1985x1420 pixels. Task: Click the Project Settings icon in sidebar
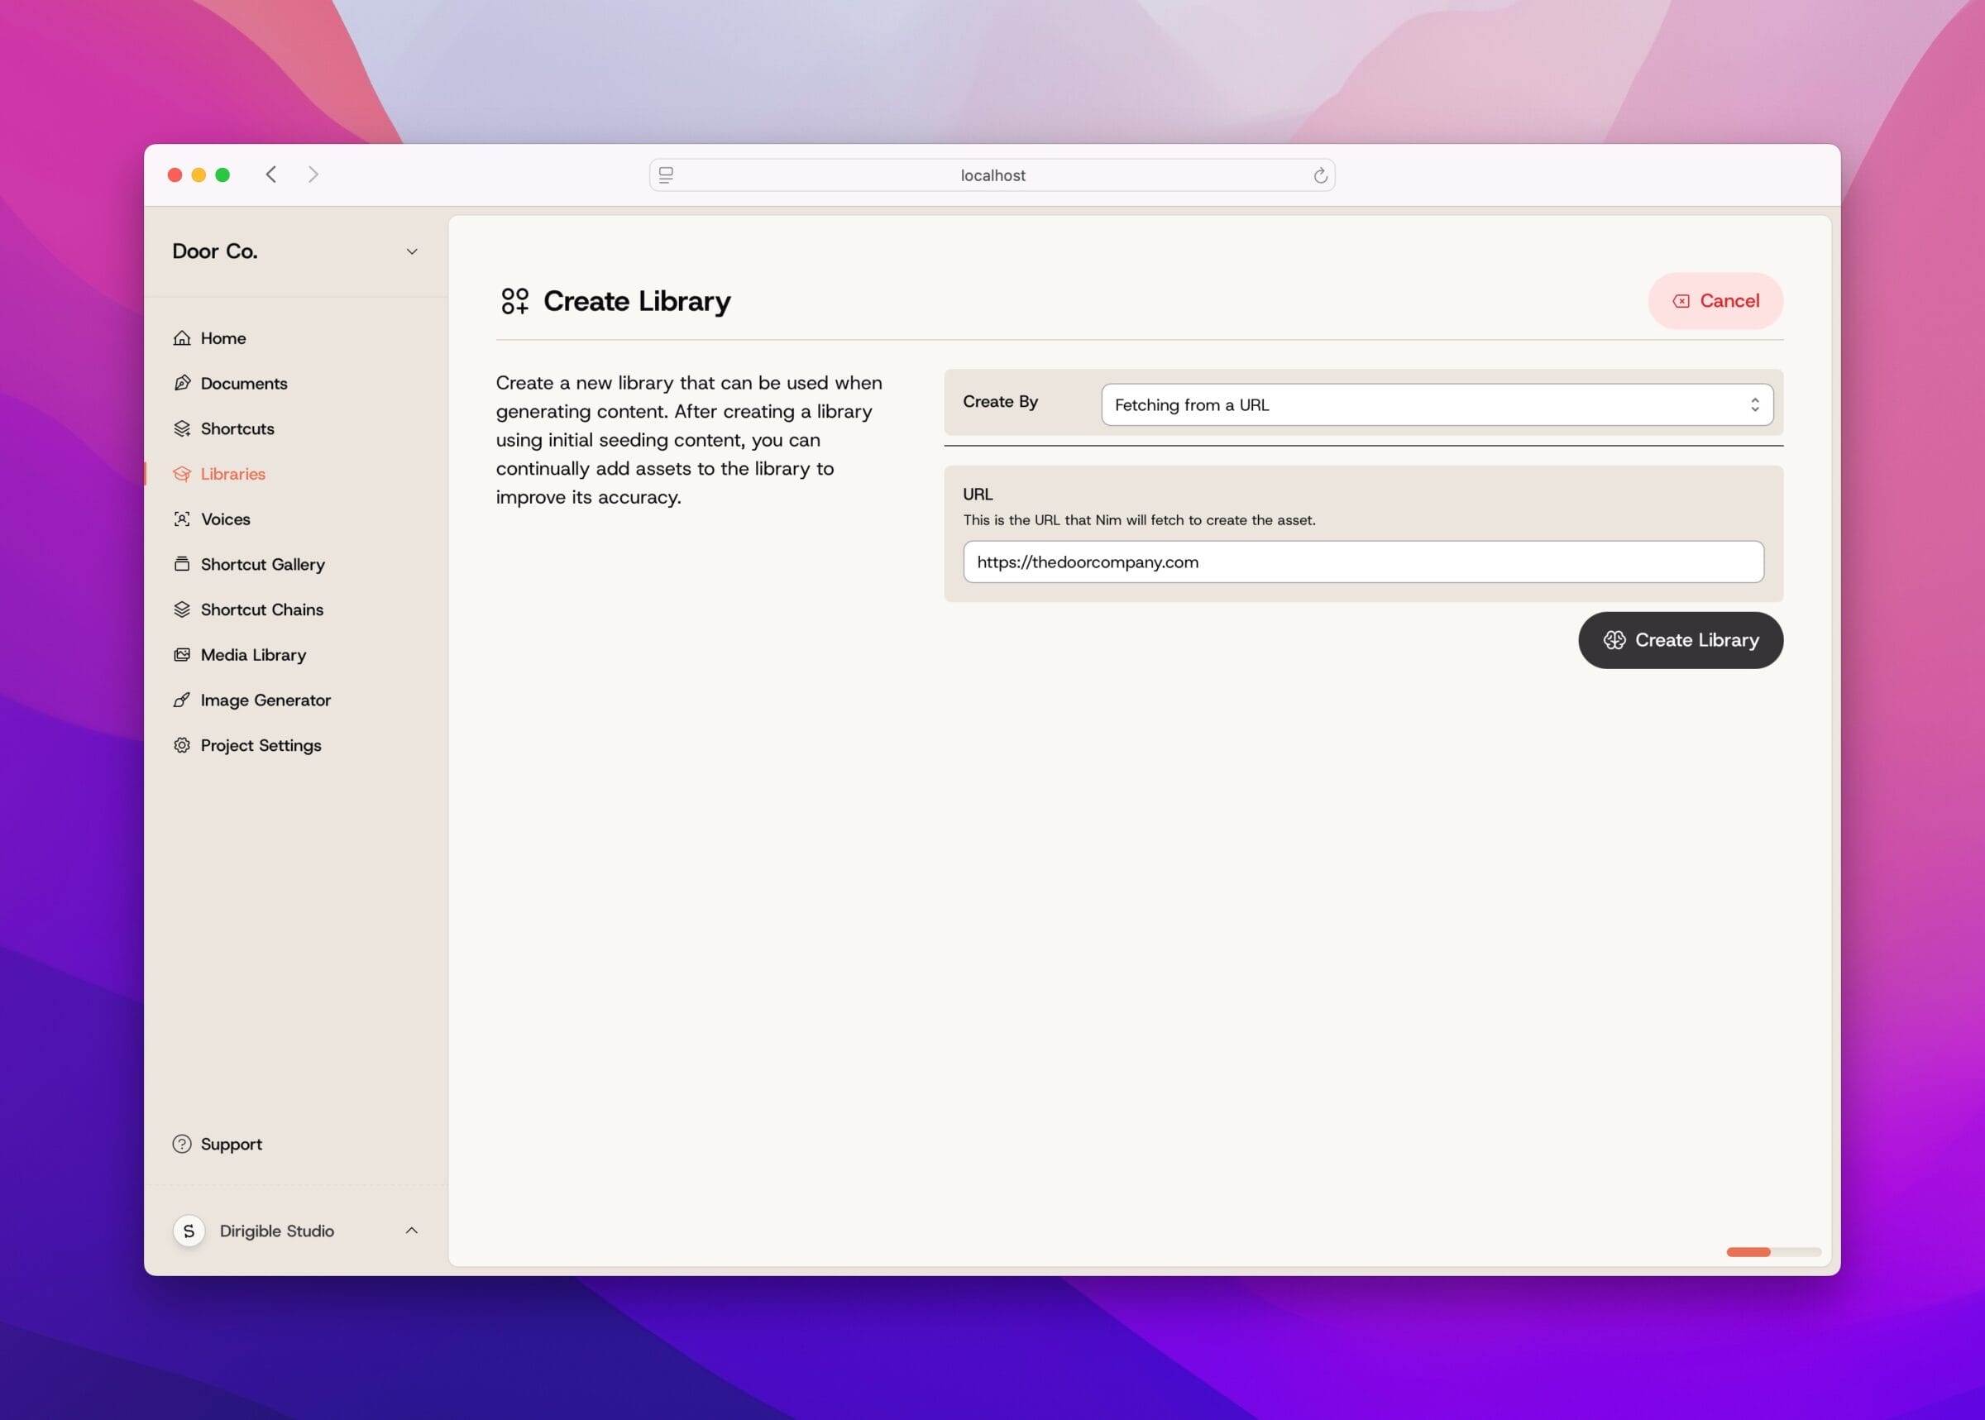pyautogui.click(x=183, y=743)
